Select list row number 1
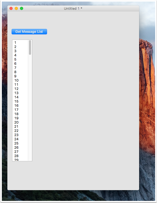This screenshot has width=157, height=203. click(x=20, y=42)
